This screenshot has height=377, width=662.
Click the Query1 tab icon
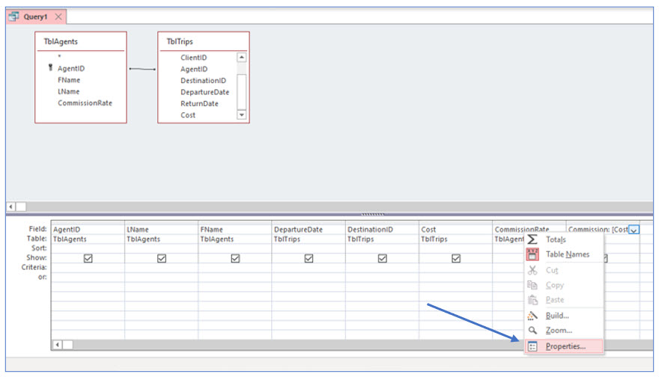click(x=14, y=16)
